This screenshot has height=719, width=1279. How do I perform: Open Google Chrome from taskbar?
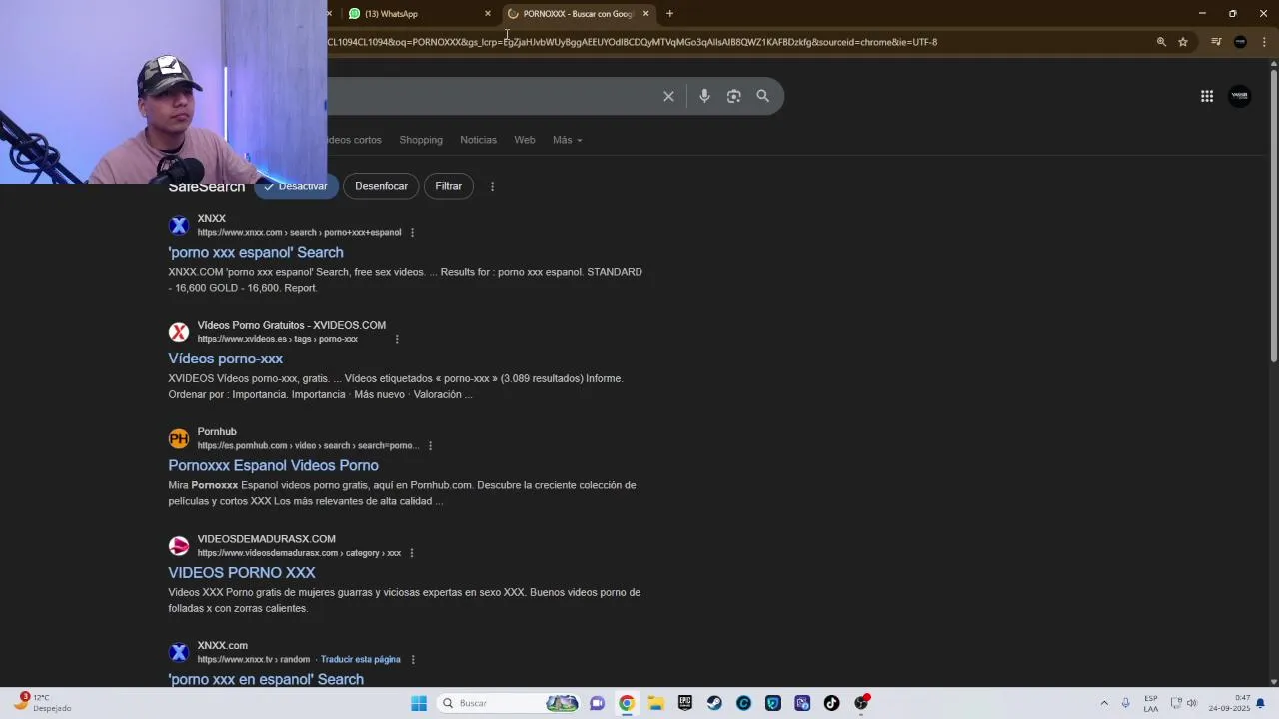(x=627, y=703)
